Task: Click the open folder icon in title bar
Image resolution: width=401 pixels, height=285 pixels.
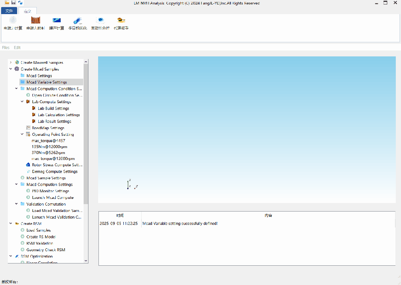Action: coord(7,3)
